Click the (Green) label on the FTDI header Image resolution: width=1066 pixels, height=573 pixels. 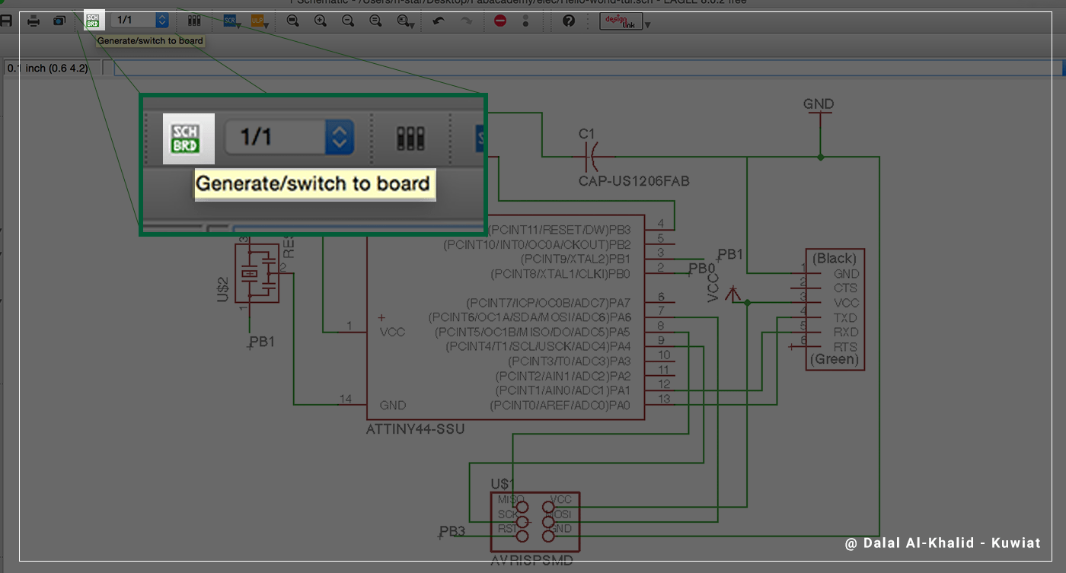(835, 359)
